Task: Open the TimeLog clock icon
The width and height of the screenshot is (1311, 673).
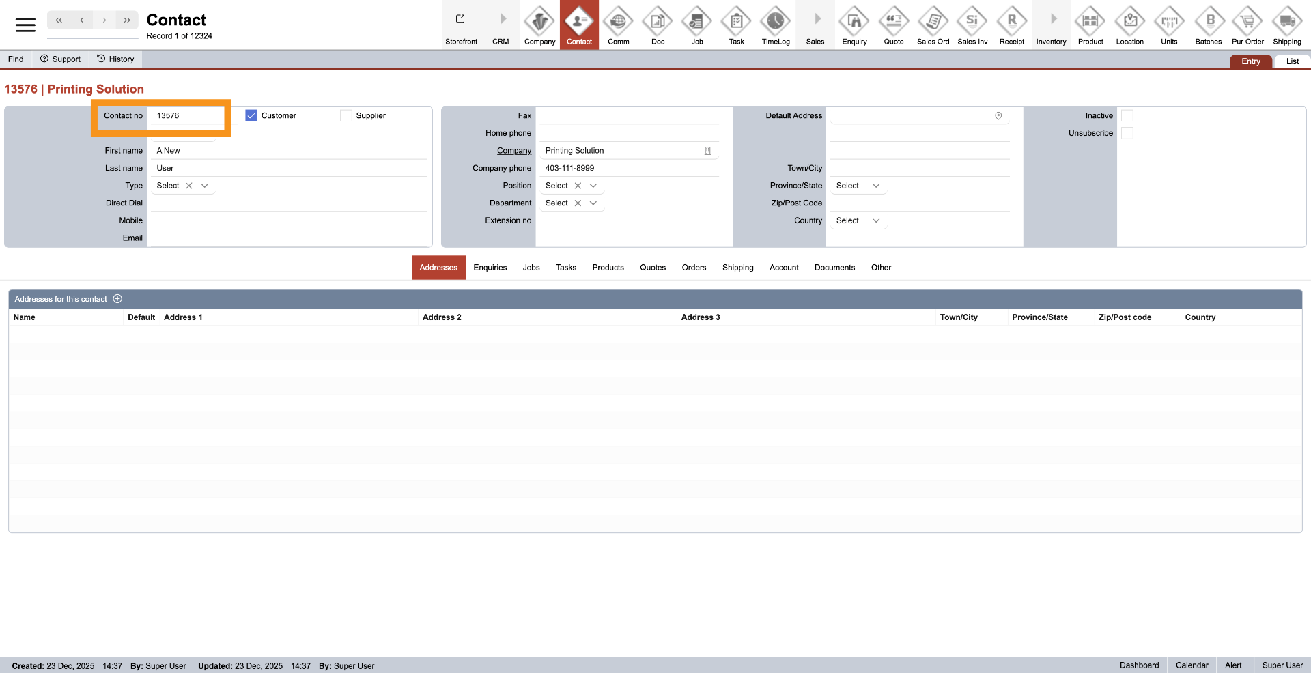Action: tap(776, 23)
